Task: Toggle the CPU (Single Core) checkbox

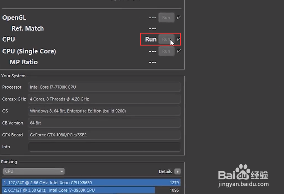Action: pos(179,51)
